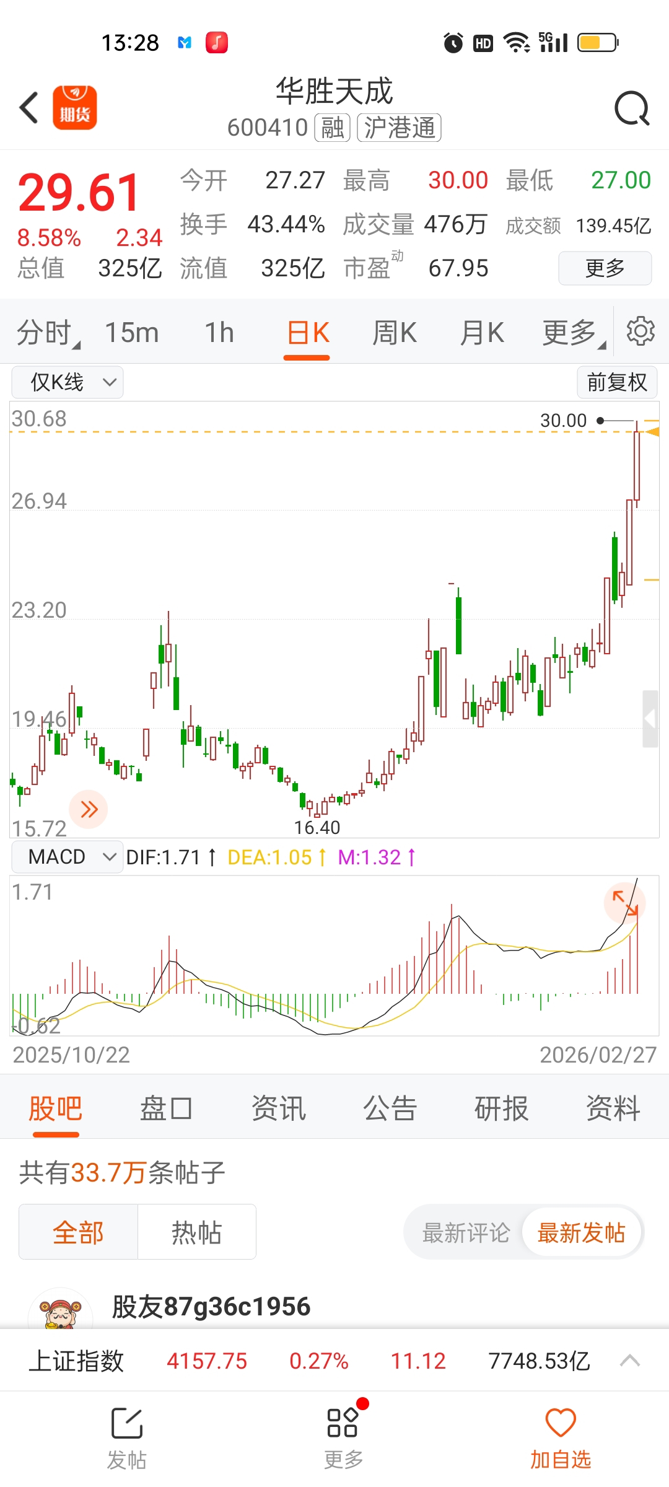Open the 资讯 news tab
The width and height of the screenshot is (669, 1487).
pyautogui.click(x=279, y=1108)
